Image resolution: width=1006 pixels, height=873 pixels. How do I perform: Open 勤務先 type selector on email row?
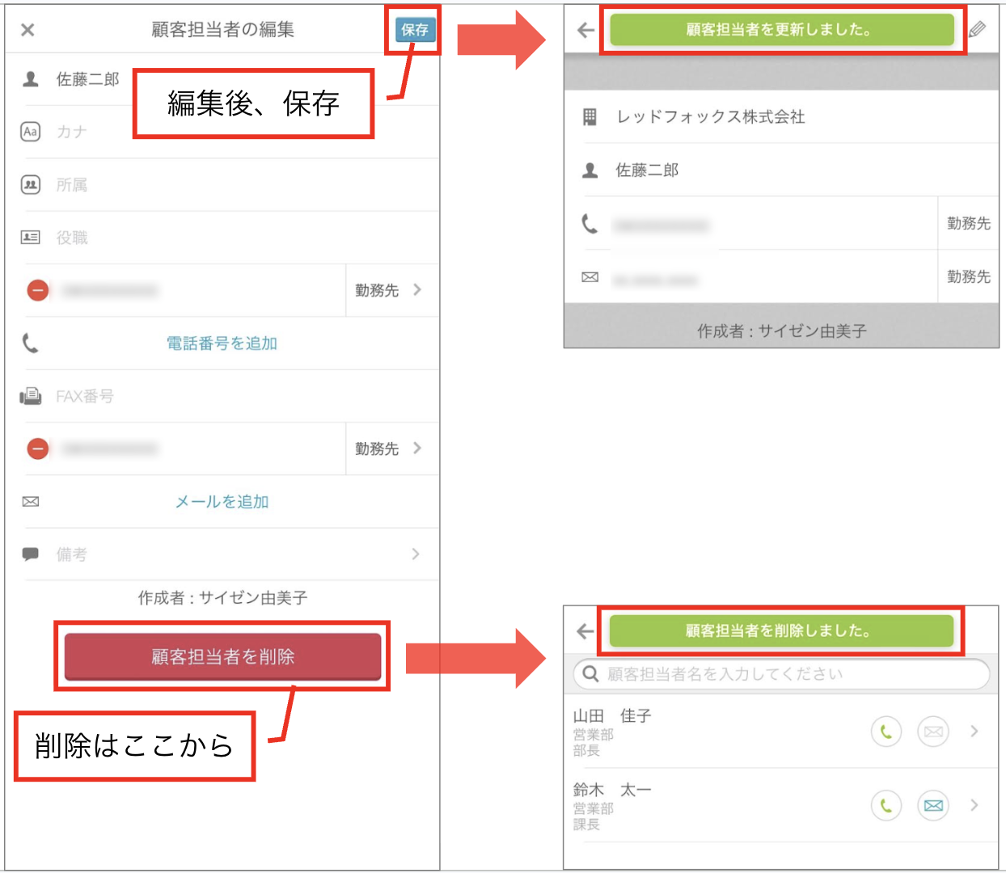(391, 449)
